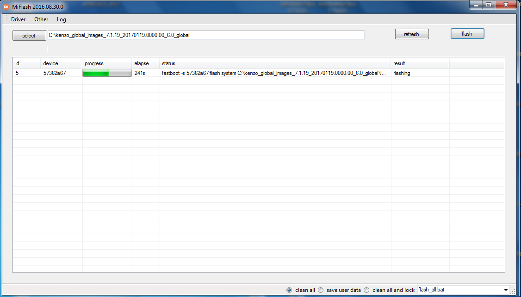Select the clean all and lock radio button
521x297 pixels.
[366, 290]
